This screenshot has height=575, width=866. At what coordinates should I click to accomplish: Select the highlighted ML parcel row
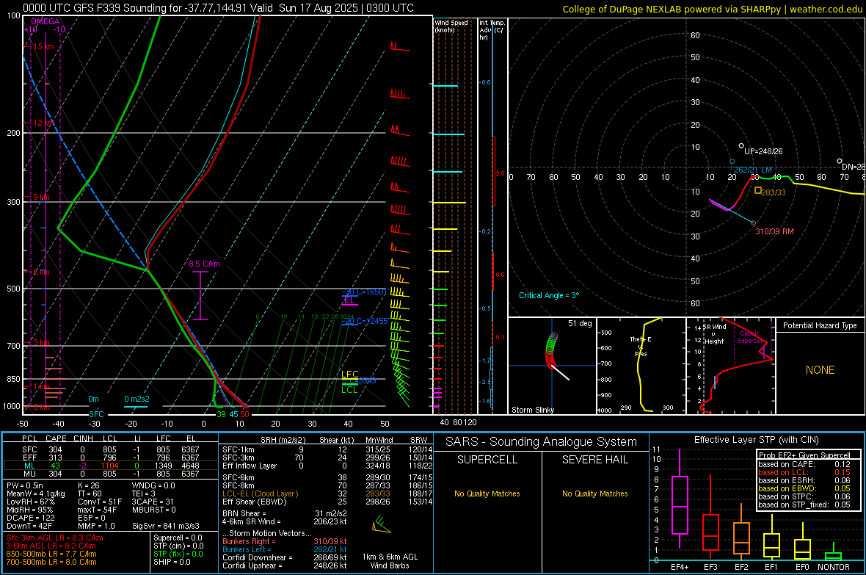click(x=110, y=466)
